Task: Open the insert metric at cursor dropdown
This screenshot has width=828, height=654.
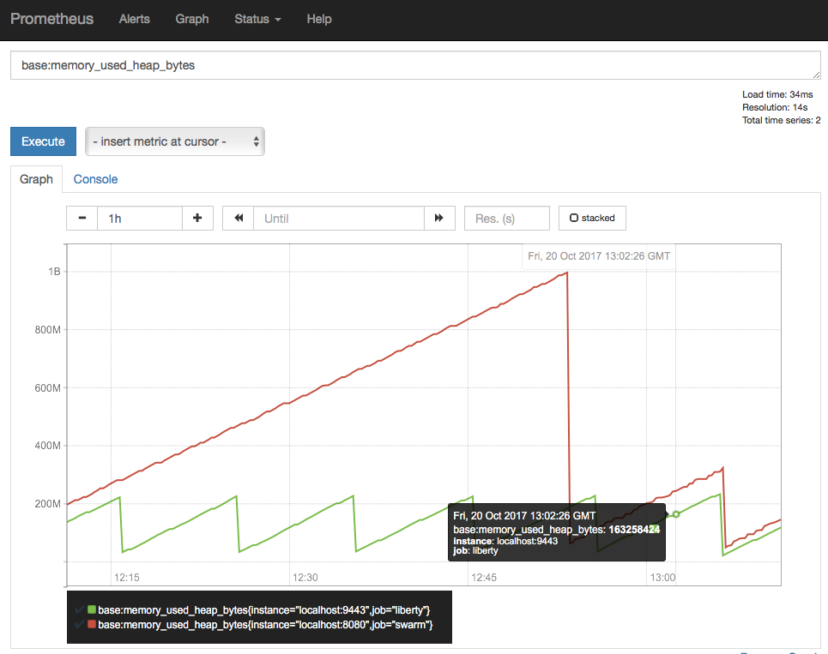Action: tap(175, 141)
